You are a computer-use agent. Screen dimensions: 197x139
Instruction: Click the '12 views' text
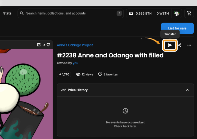87,74
